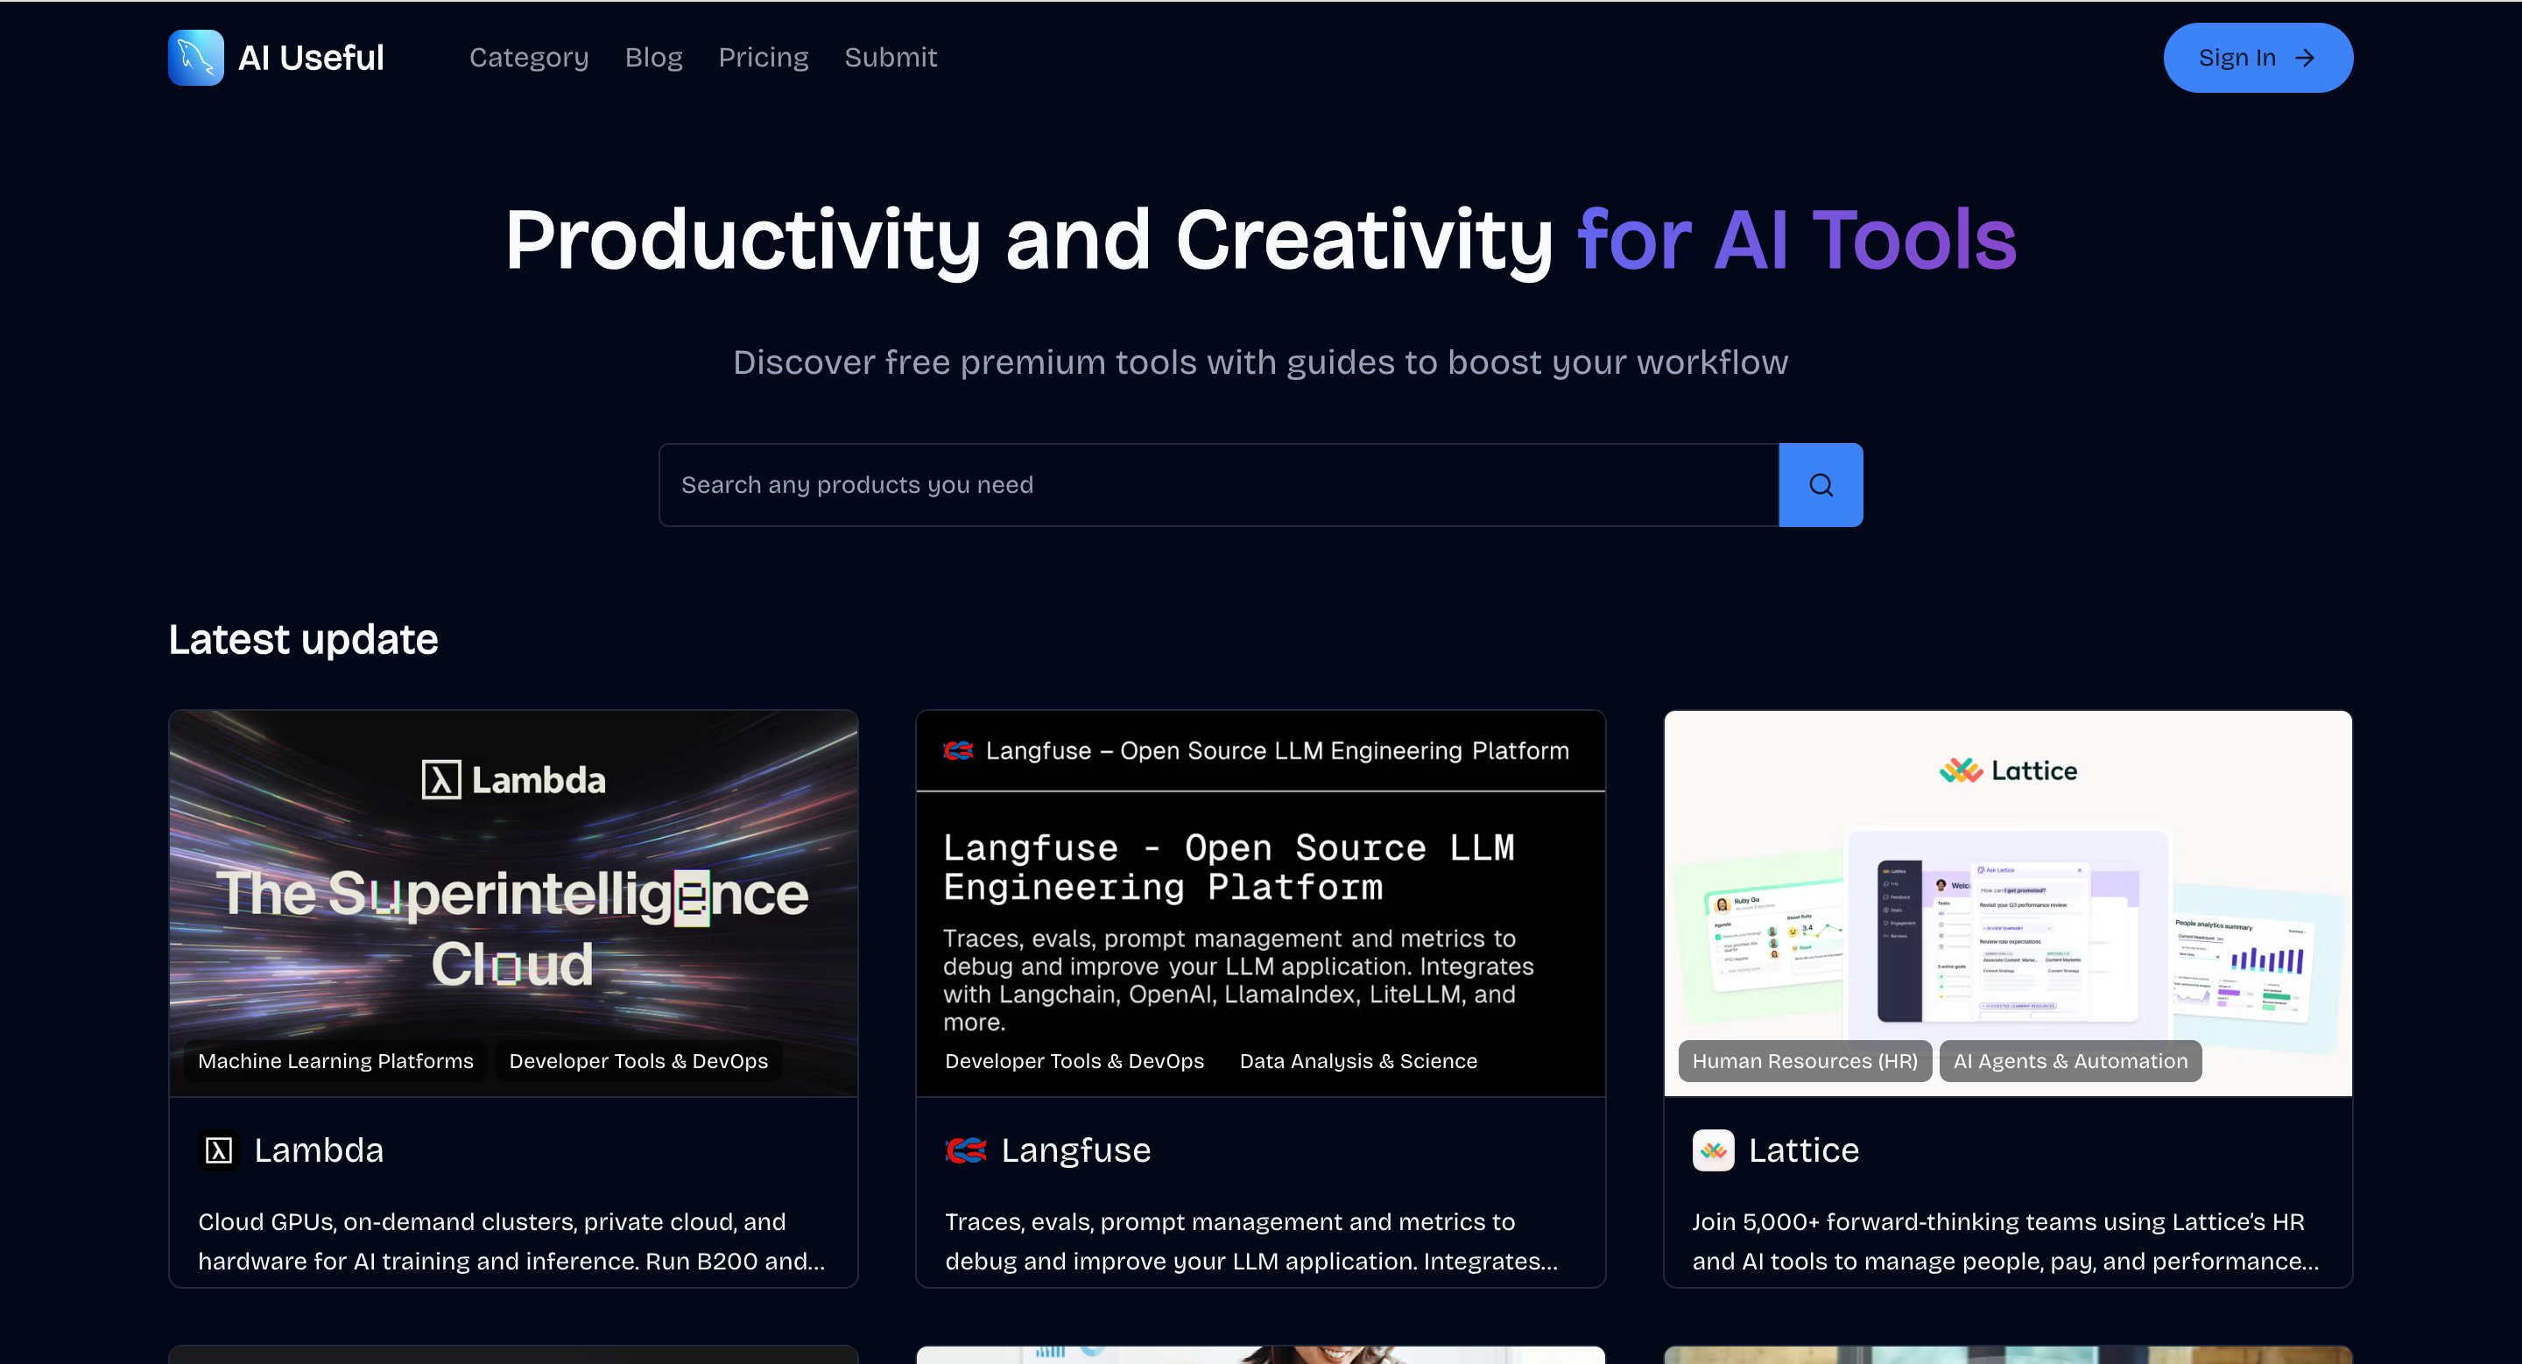2522x1364 pixels.
Task: Click the Langfuse icon beside the Langfuse title
Action: pos(965,1150)
